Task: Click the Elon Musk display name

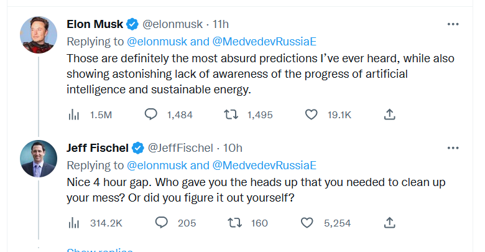Action: 95,24
